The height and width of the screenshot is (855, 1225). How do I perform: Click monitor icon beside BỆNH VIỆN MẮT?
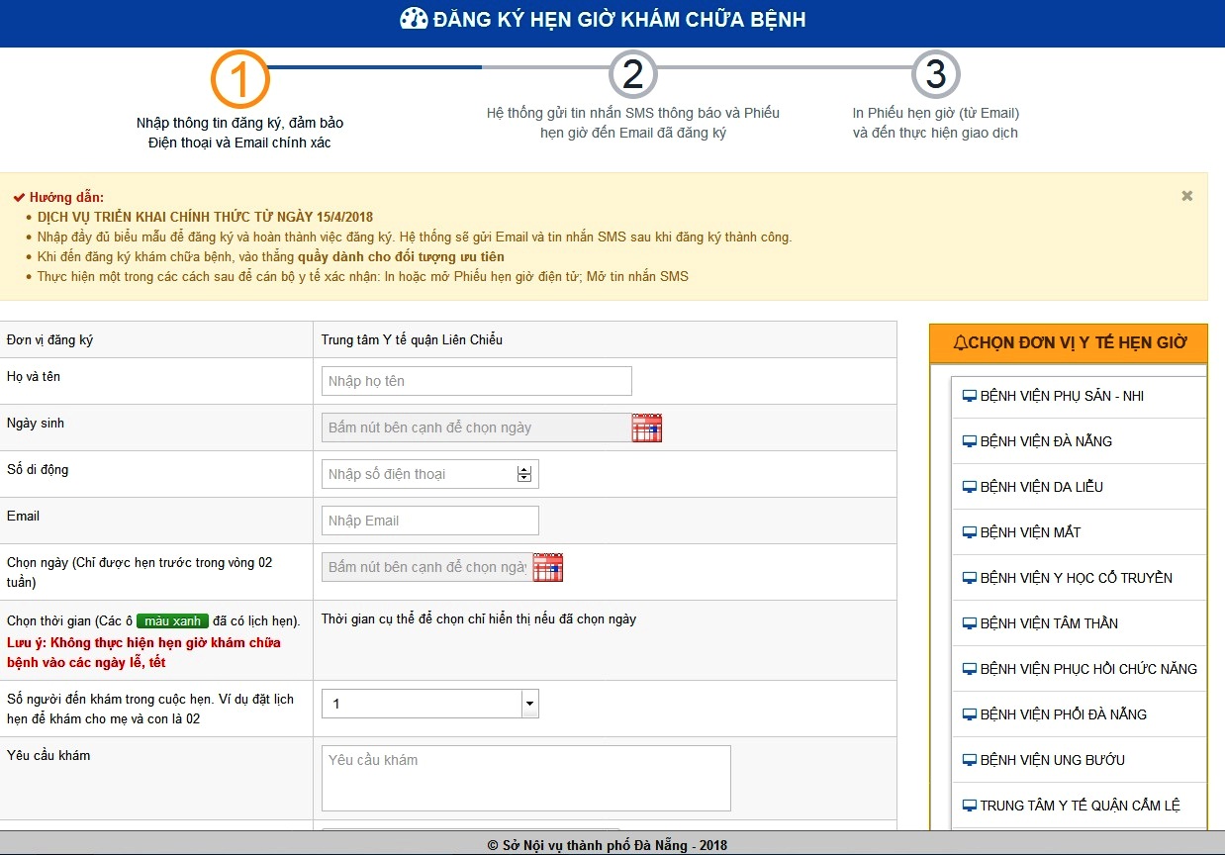tap(970, 532)
